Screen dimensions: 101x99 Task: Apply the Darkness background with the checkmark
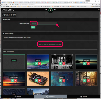(x=85, y=63)
